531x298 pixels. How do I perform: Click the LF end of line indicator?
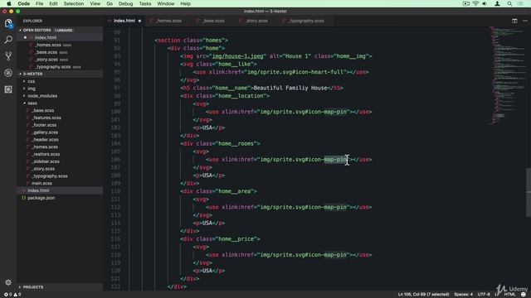coord(497,295)
